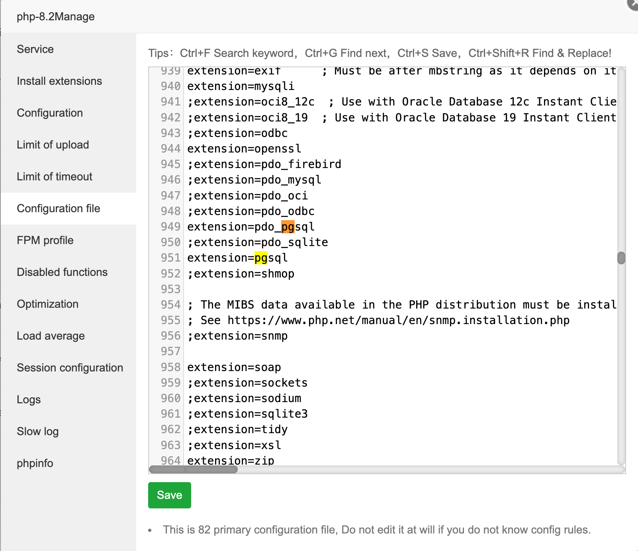Open the Configuration tab
This screenshot has width=638, height=551.
(50, 113)
